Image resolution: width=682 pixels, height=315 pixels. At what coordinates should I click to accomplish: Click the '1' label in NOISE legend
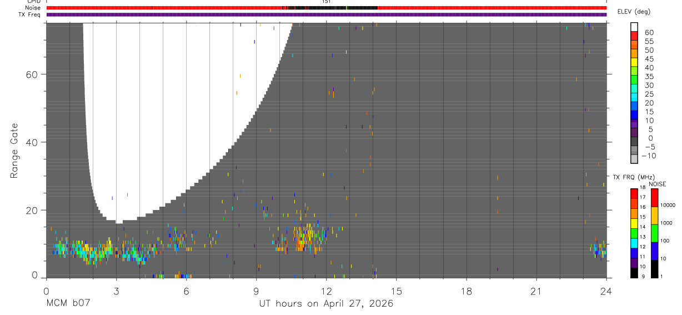663,276
